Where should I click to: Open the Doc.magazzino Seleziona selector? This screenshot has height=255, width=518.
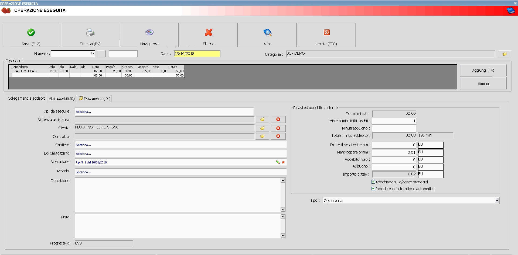coord(180,154)
